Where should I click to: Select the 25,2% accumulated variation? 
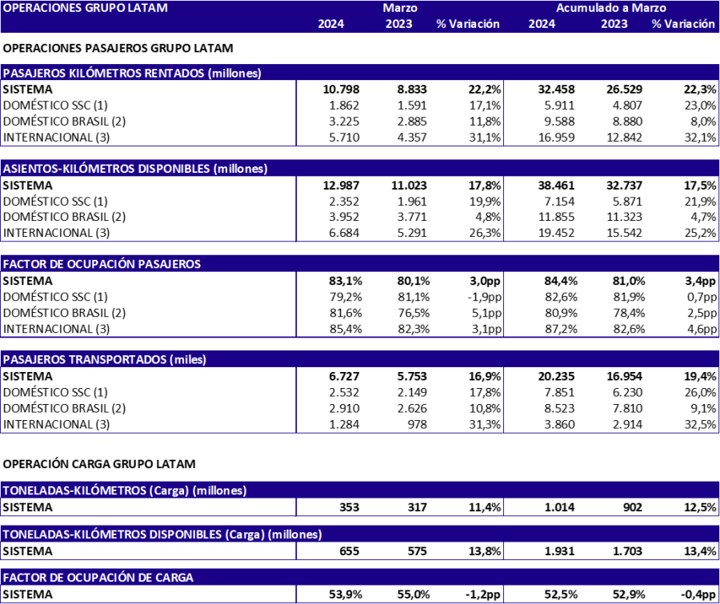[700, 233]
